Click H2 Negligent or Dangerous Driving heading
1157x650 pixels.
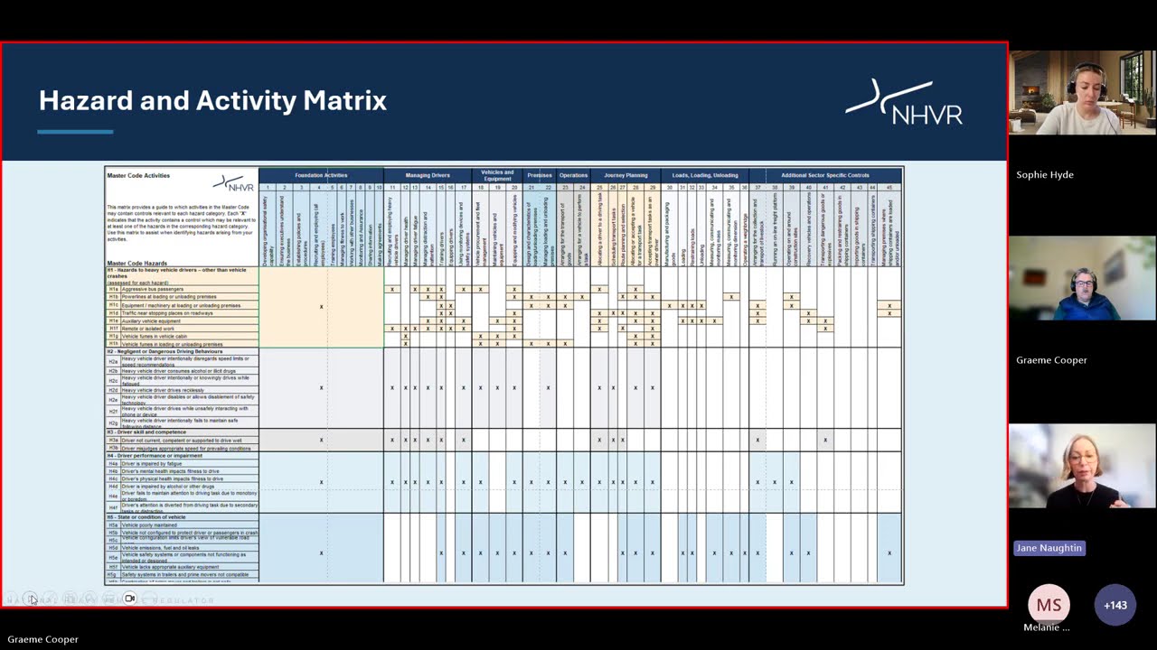click(183, 351)
